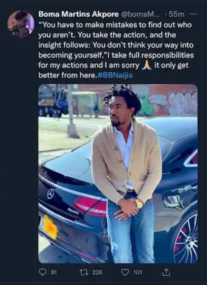207x285 pixels.
Task: Open the share upload icon
Action: (166, 272)
